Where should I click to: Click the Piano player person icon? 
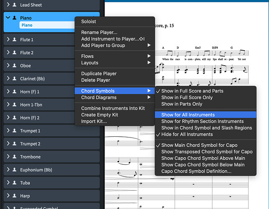pyautogui.click(x=15, y=18)
